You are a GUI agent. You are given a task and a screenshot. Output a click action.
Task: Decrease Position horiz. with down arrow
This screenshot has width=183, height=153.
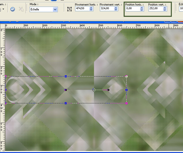pyautogui.click(x=142, y=10)
